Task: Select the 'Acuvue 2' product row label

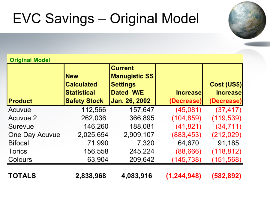Action: [x=22, y=118]
